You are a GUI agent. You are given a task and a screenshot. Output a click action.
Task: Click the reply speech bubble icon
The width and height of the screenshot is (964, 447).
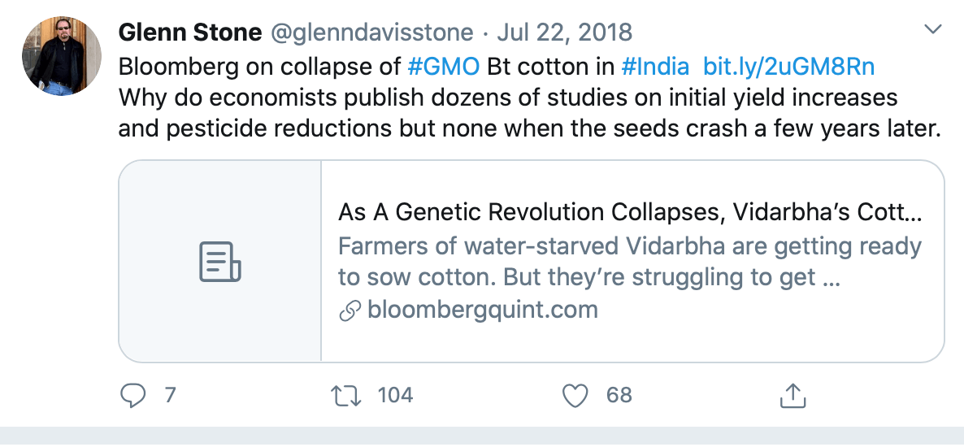[x=132, y=395]
